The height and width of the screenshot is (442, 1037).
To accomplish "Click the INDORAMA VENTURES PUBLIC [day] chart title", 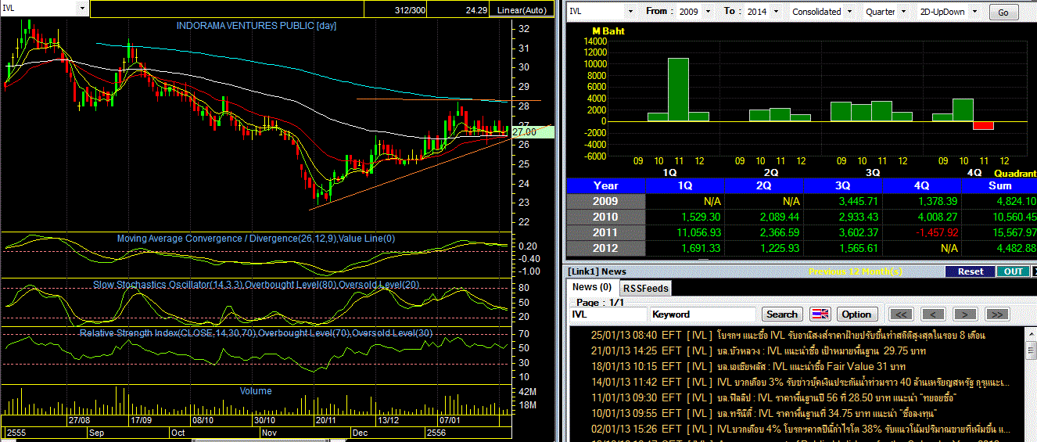I will pos(257,26).
